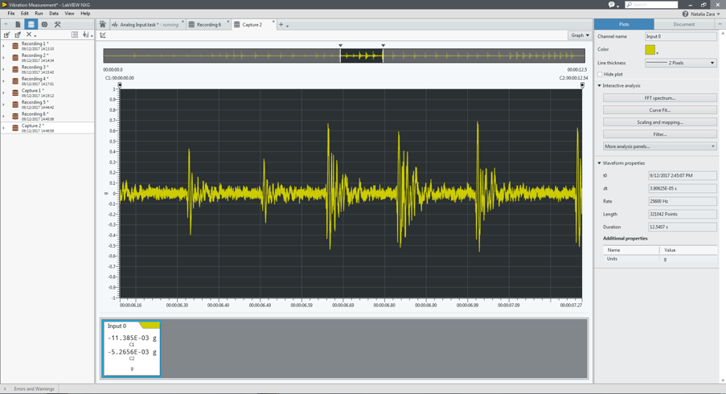The width and height of the screenshot is (726, 394).
Task: Click the circular record icon in the left toolbar
Action: (x=44, y=25)
